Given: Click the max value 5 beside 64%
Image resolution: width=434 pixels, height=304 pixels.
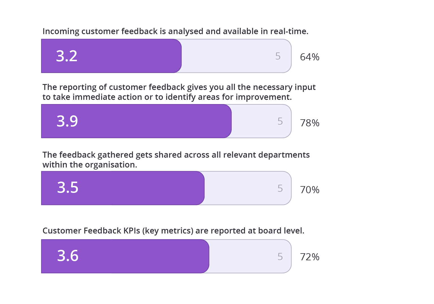Looking at the screenshot, I should click(x=278, y=56).
